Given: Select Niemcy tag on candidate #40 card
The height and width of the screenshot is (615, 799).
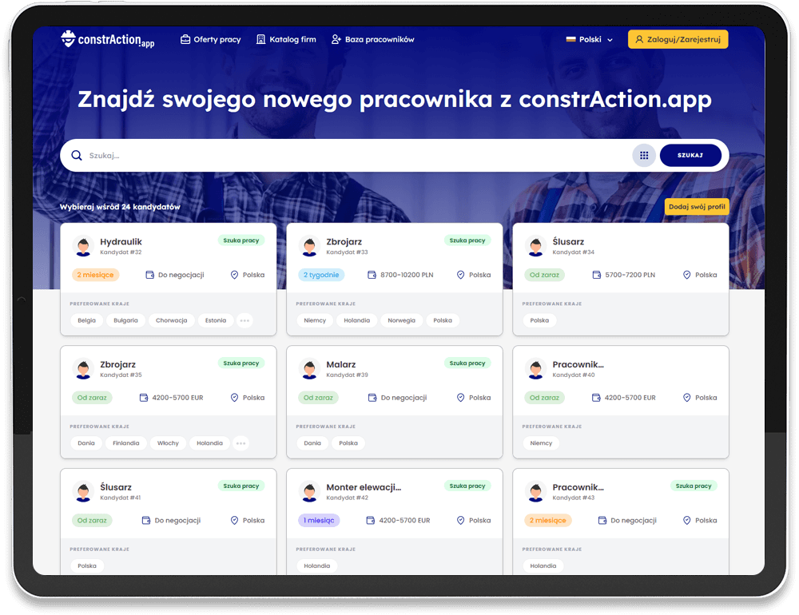Looking at the screenshot, I should pos(541,443).
